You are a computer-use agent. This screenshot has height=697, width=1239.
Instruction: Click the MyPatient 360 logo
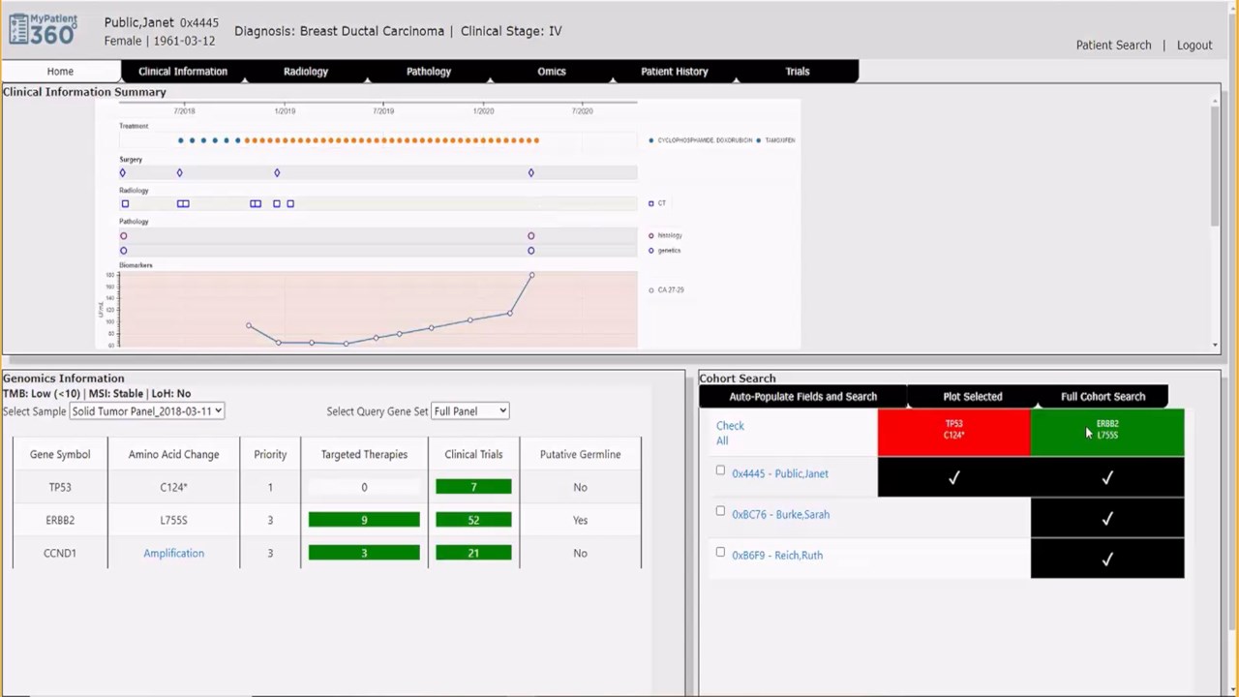pyautogui.click(x=44, y=29)
